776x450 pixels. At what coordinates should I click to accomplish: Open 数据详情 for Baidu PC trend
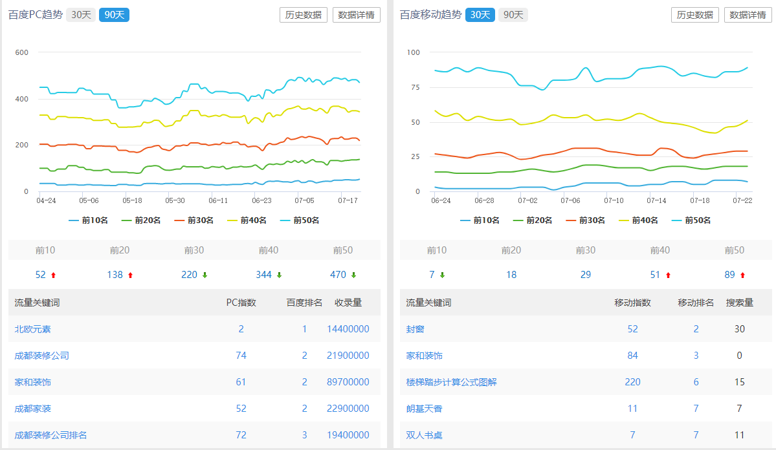point(357,15)
